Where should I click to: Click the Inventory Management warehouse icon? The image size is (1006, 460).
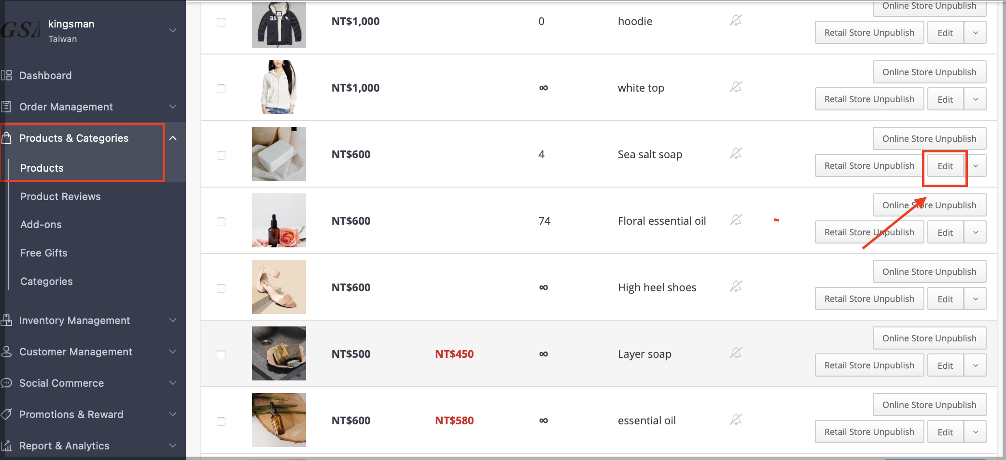[7, 320]
